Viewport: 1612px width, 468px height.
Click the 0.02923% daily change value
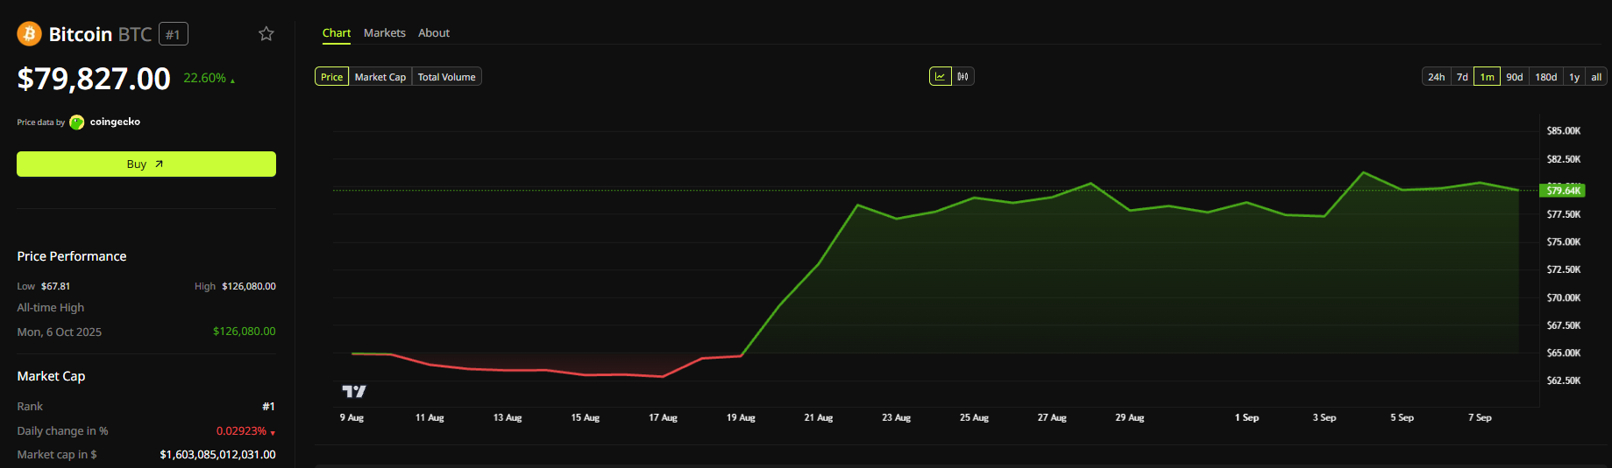point(242,431)
